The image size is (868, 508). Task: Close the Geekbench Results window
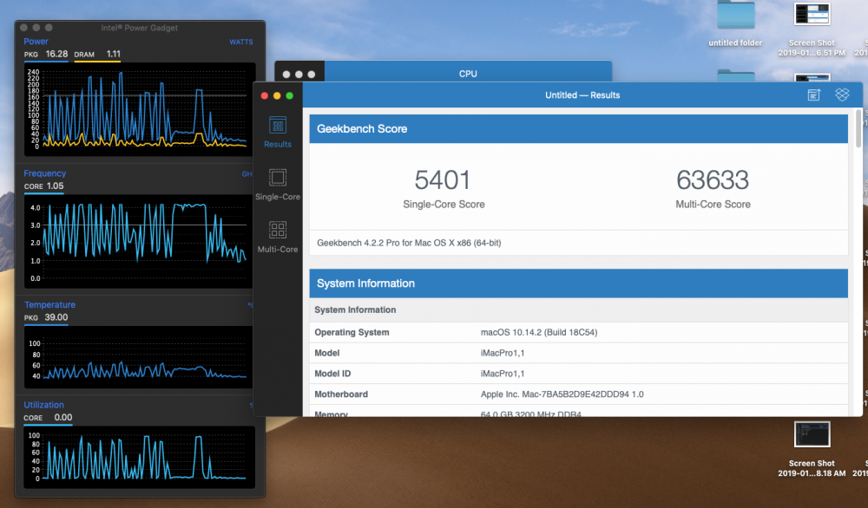[x=265, y=95]
